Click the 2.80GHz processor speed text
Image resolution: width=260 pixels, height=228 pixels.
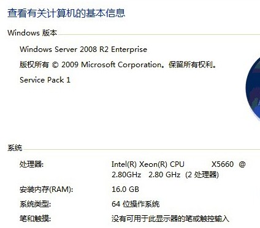126,175
